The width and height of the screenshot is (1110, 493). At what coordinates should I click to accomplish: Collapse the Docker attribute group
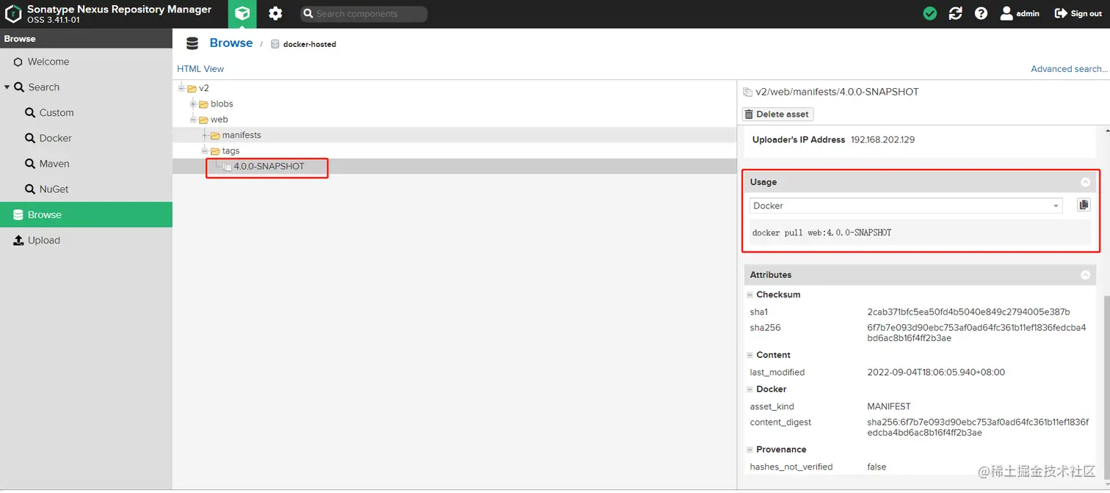[750, 390]
